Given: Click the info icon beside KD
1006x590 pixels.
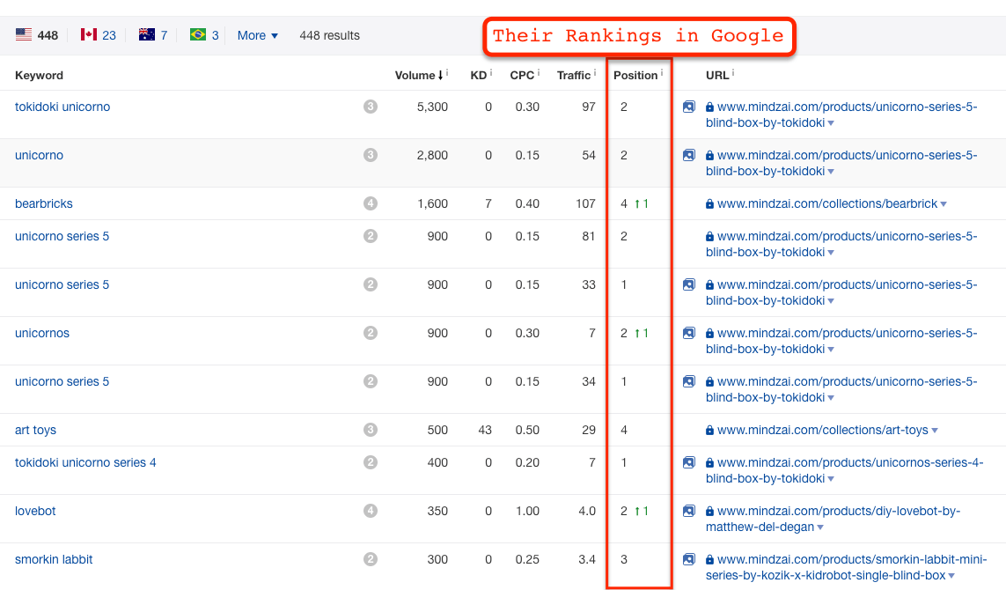Looking at the screenshot, I should pos(491,72).
